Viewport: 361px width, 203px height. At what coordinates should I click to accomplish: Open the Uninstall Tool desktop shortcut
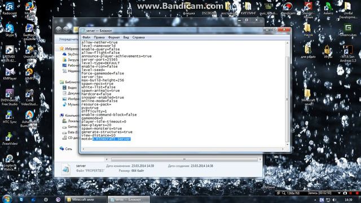coord(29,54)
